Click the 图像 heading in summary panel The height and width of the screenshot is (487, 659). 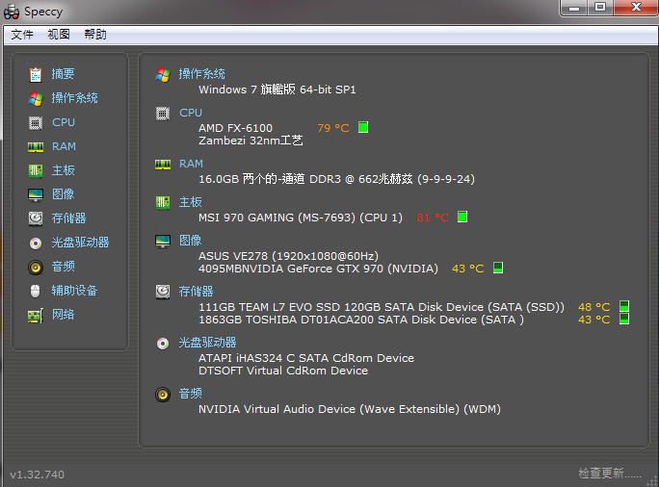(x=191, y=241)
